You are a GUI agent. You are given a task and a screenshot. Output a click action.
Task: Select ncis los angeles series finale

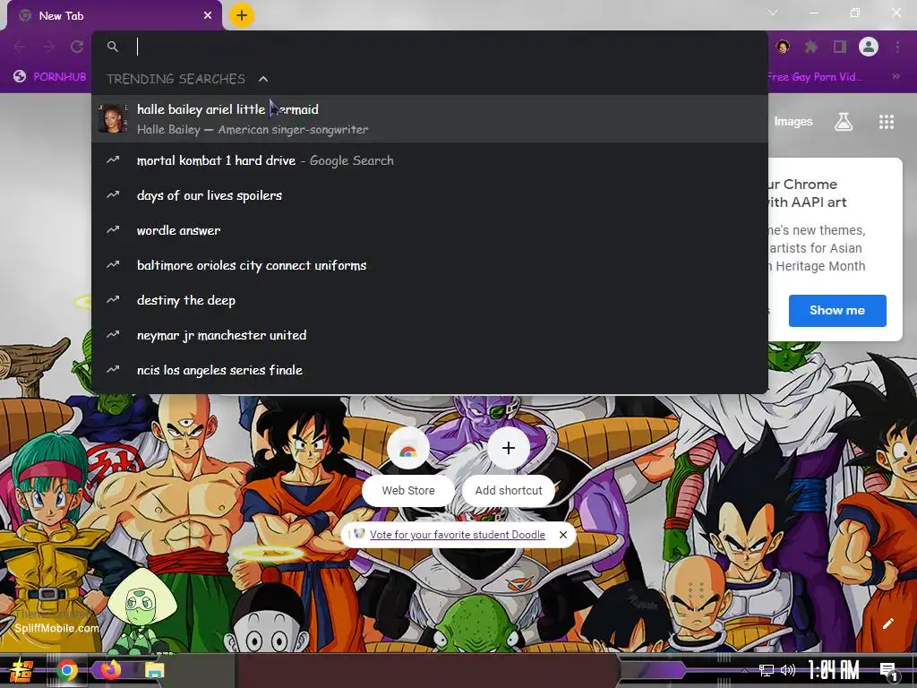click(x=429, y=370)
